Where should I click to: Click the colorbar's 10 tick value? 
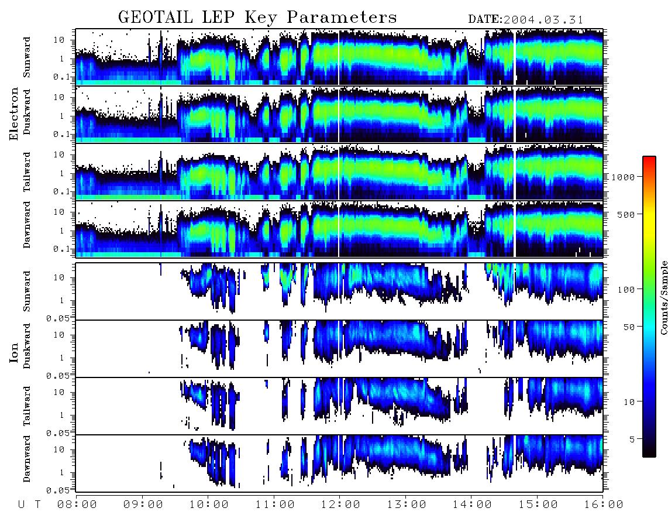[629, 402]
